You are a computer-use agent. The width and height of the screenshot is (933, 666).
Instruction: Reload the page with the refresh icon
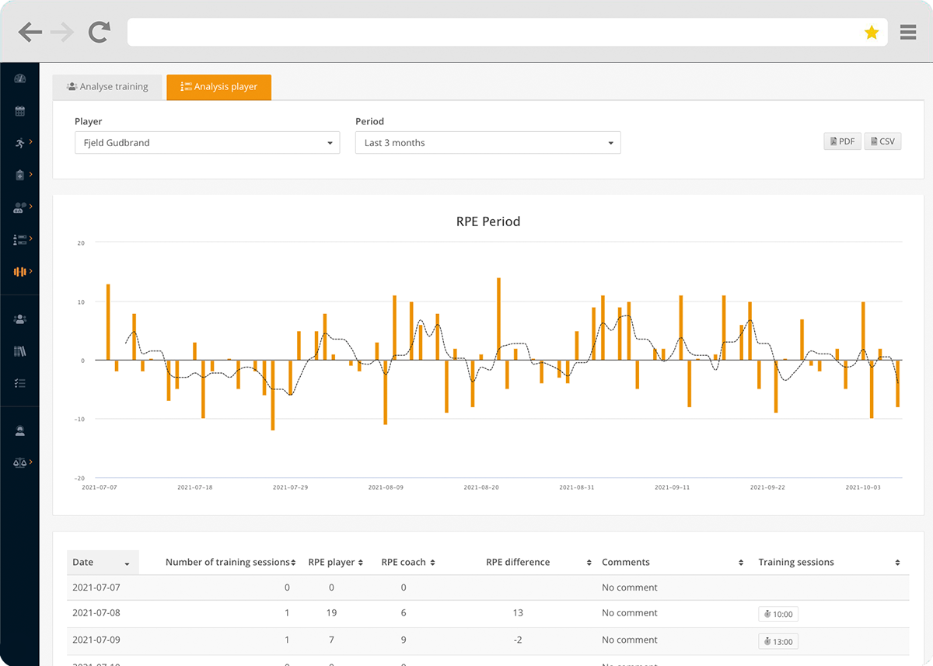[99, 32]
